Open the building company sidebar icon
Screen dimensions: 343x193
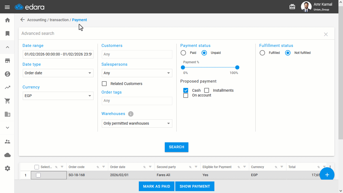[8, 114]
